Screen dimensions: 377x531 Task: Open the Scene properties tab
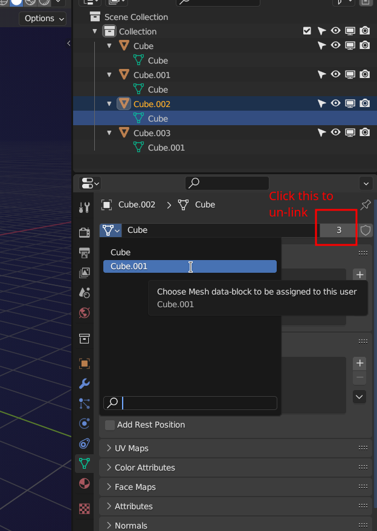coord(84,292)
